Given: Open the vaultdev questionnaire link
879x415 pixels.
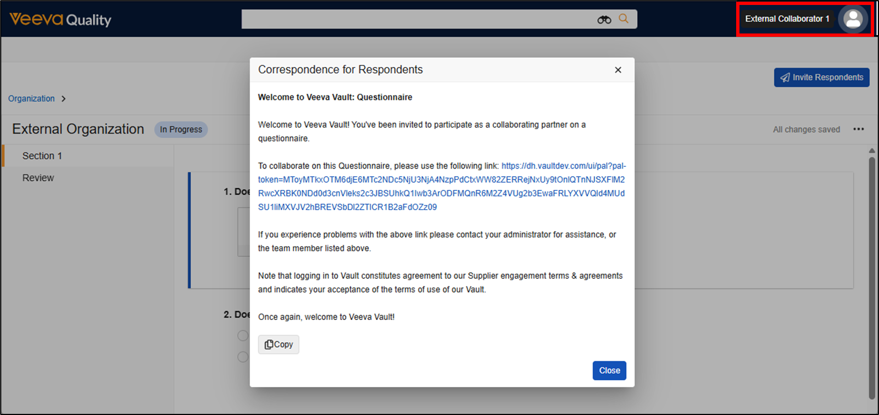Looking at the screenshot, I should coord(441,187).
